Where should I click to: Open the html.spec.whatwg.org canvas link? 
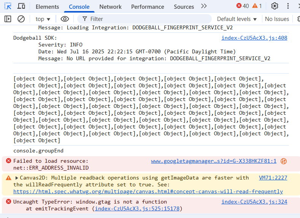pyautogui.click(x=148, y=191)
